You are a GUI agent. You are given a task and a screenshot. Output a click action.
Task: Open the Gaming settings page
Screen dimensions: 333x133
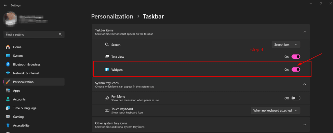click(x=34, y=116)
